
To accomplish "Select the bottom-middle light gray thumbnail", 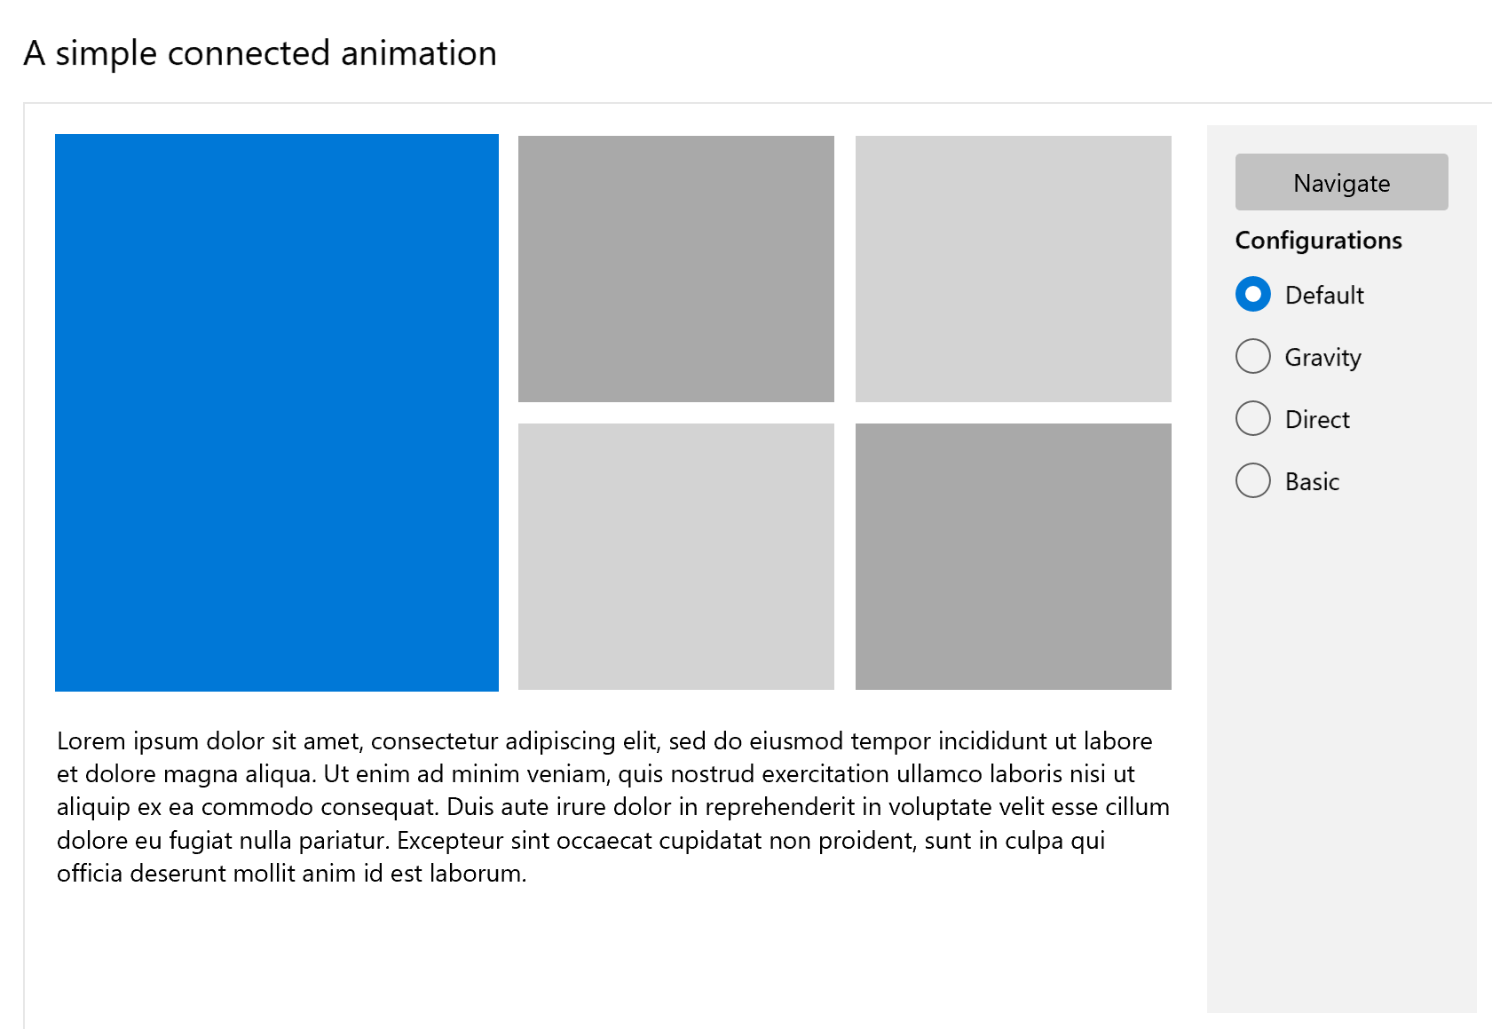I will 675,557.
